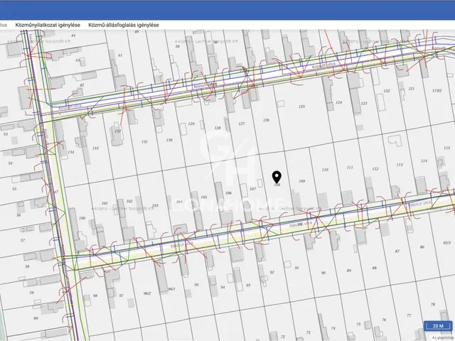455x341 pixels.
Task: Select parcel 133 on the map
Action: click(x=95, y=148)
